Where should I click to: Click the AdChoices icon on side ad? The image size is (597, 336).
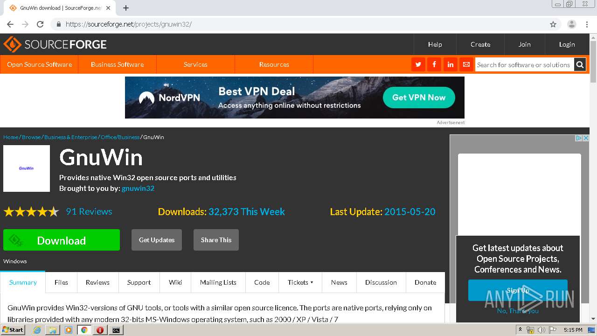(578, 138)
